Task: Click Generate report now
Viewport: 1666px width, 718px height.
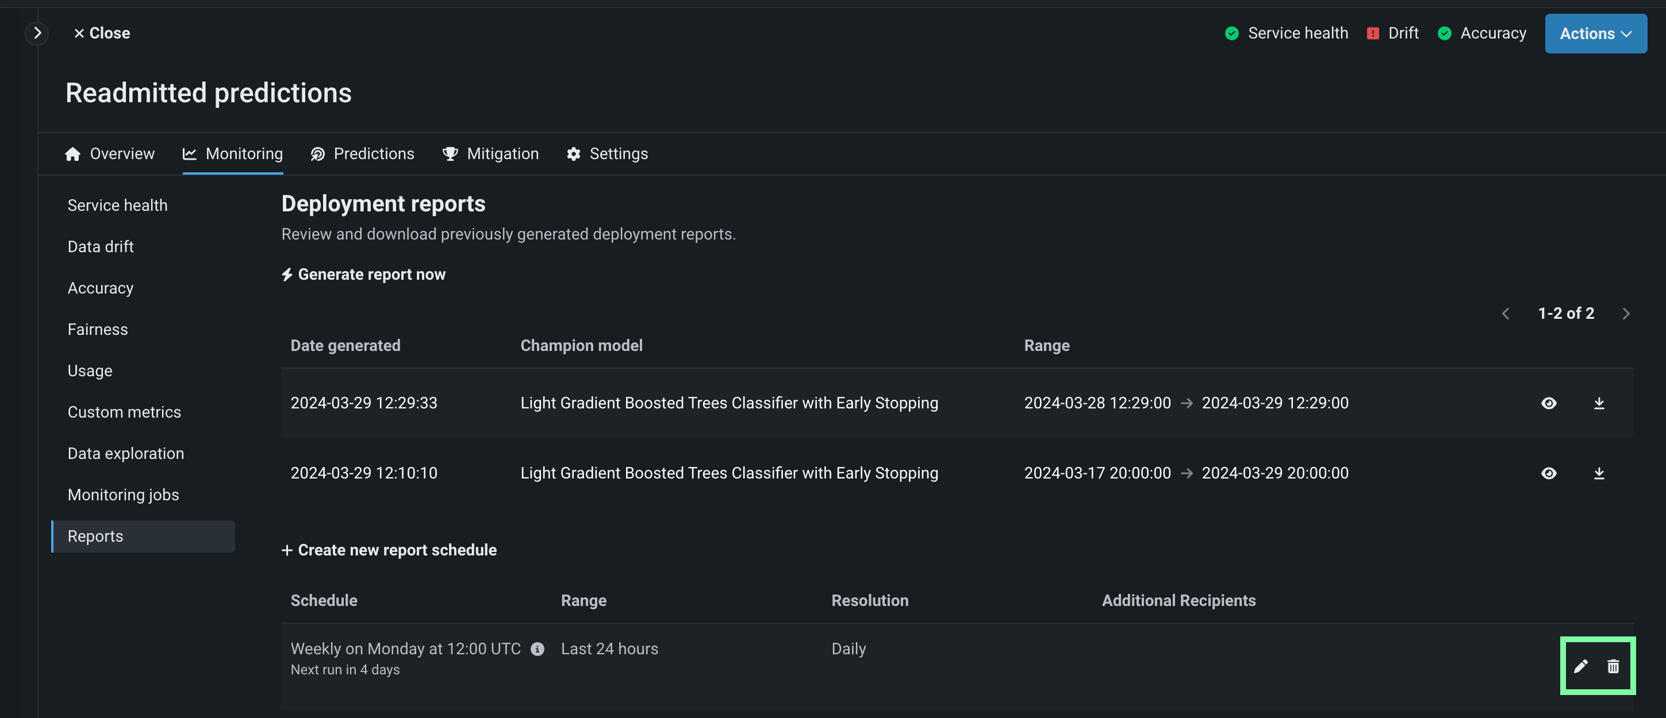Action: click(364, 275)
